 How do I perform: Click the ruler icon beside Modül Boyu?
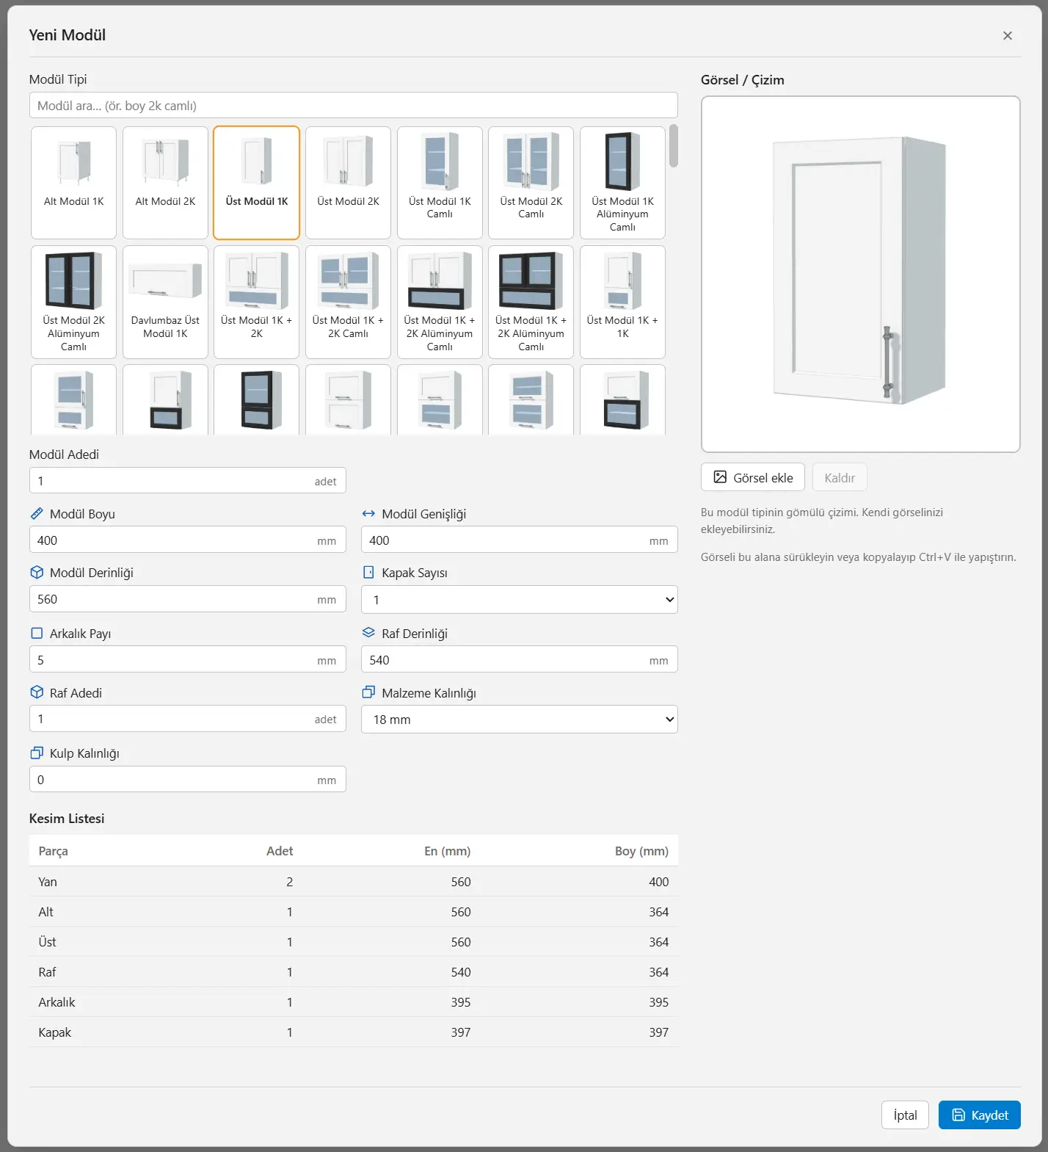pyautogui.click(x=37, y=514)
